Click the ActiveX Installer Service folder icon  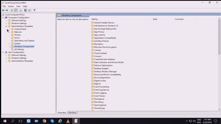[92, 22]
